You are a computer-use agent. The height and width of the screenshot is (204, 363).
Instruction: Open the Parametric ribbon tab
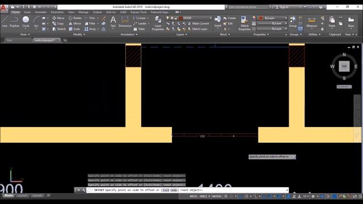pyautogui.click(x=57, y=12)
